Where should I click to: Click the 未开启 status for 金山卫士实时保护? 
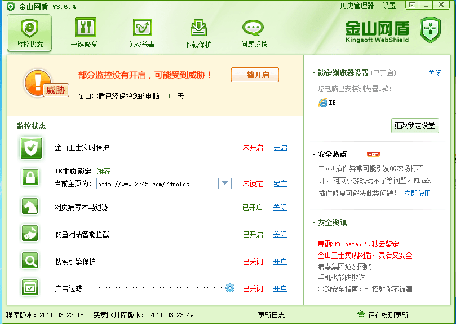coord(253,147)
